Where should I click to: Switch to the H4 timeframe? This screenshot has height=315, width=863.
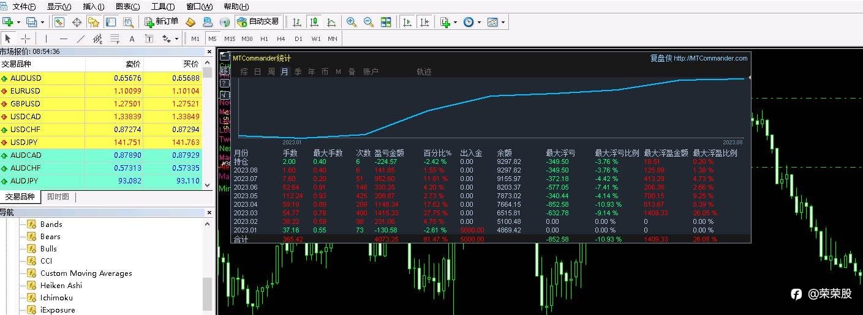[281, 39]
